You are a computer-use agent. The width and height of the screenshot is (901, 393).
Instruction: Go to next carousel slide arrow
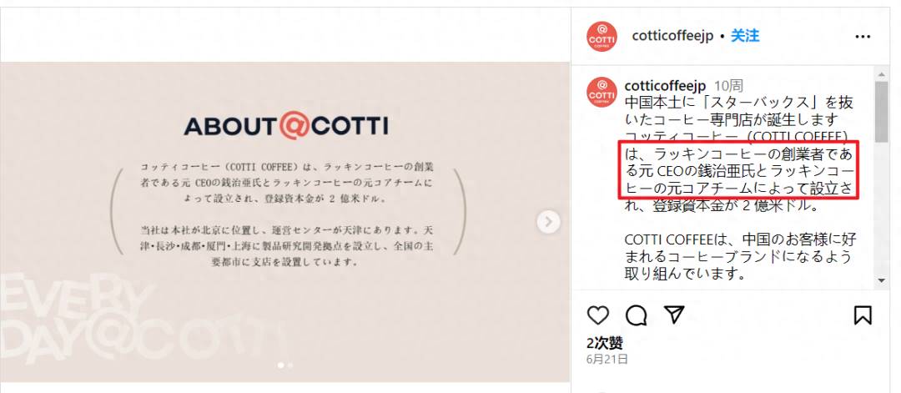click(x=549, y=222)
